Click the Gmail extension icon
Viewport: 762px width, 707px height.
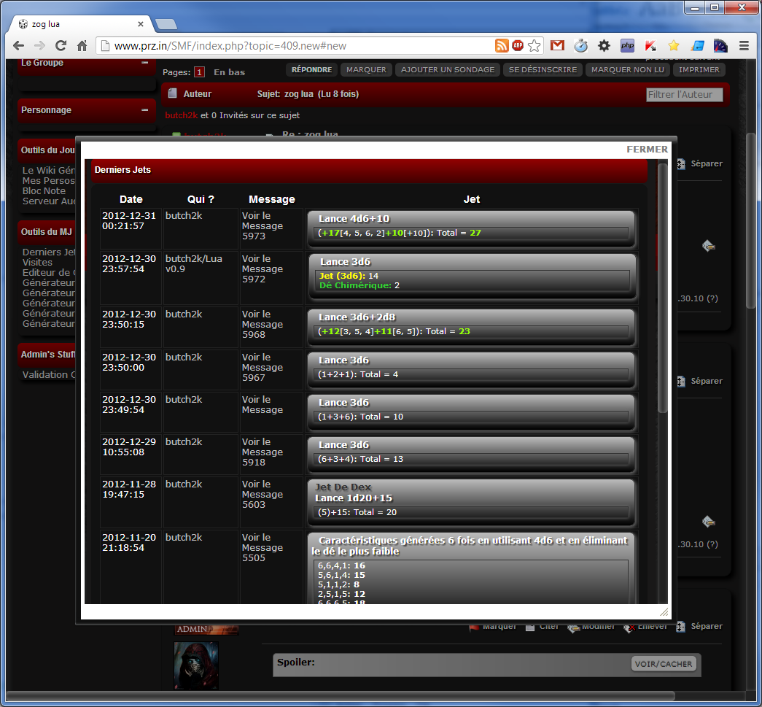point(557,45)
